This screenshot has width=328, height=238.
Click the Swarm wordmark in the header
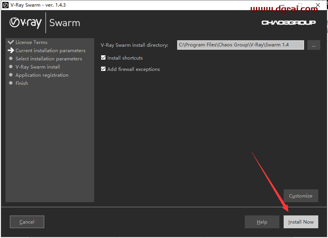click(65, 23)
